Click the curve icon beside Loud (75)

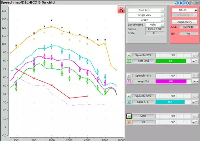[195, 102]
